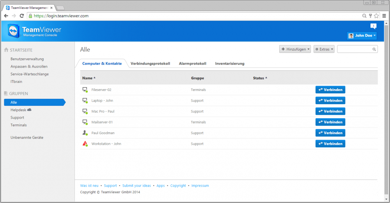
Task: Open the Chrome hamburger menu
Action: coord(384,16)
